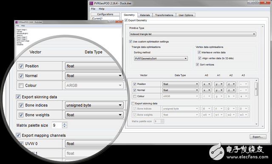Image resolution: width=272 pixels, height=164 pixels.
Task: Open the PVRTGeometrySort sorting method dropdown
Action: 161,58
